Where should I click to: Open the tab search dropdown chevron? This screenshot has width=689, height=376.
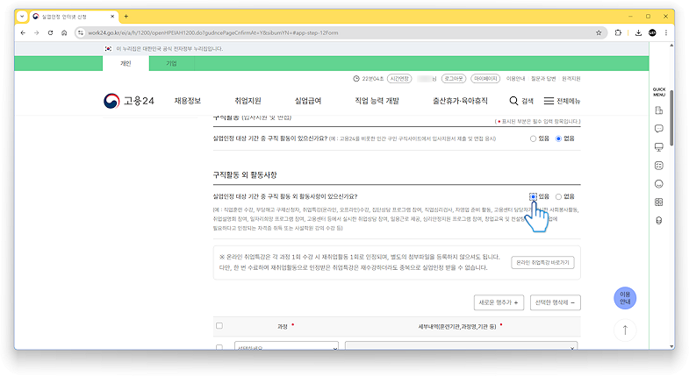pyautogui.click(x=22, y=17)
